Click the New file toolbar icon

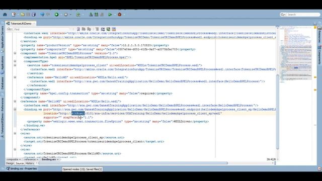coord(14,15)
